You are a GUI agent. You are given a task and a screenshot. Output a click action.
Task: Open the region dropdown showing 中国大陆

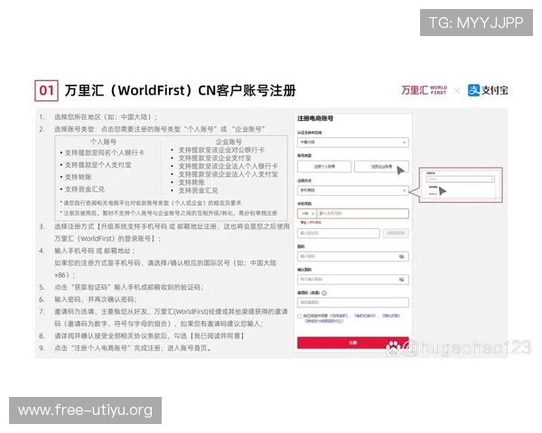pyautogui.click(x=353, y=143)
